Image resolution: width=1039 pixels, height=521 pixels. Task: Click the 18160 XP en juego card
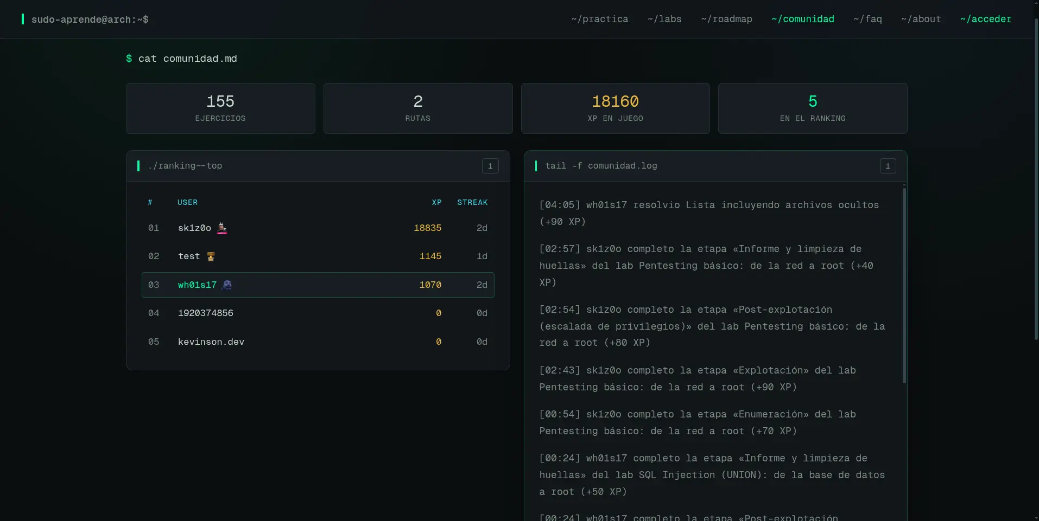616,108
